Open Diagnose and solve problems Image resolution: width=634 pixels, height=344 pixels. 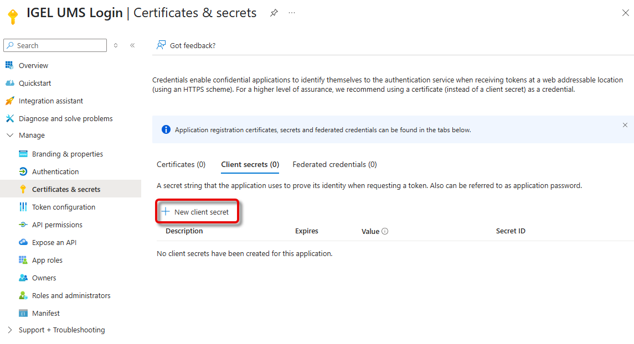(65, 118)
